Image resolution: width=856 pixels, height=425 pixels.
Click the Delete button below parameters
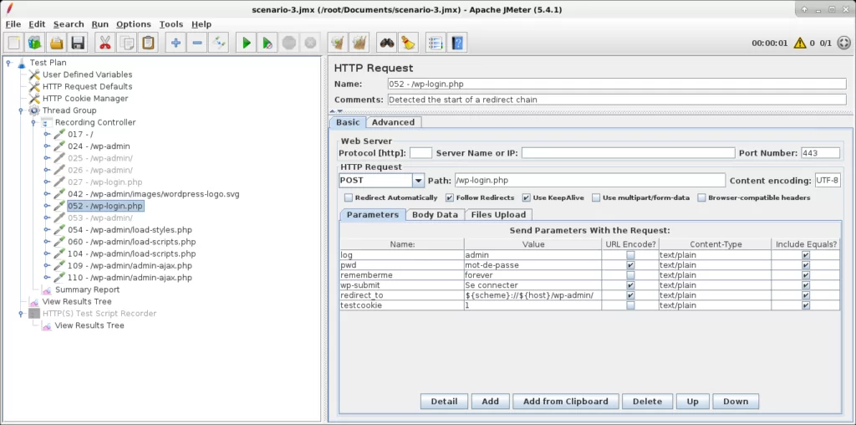pos(646,402)
